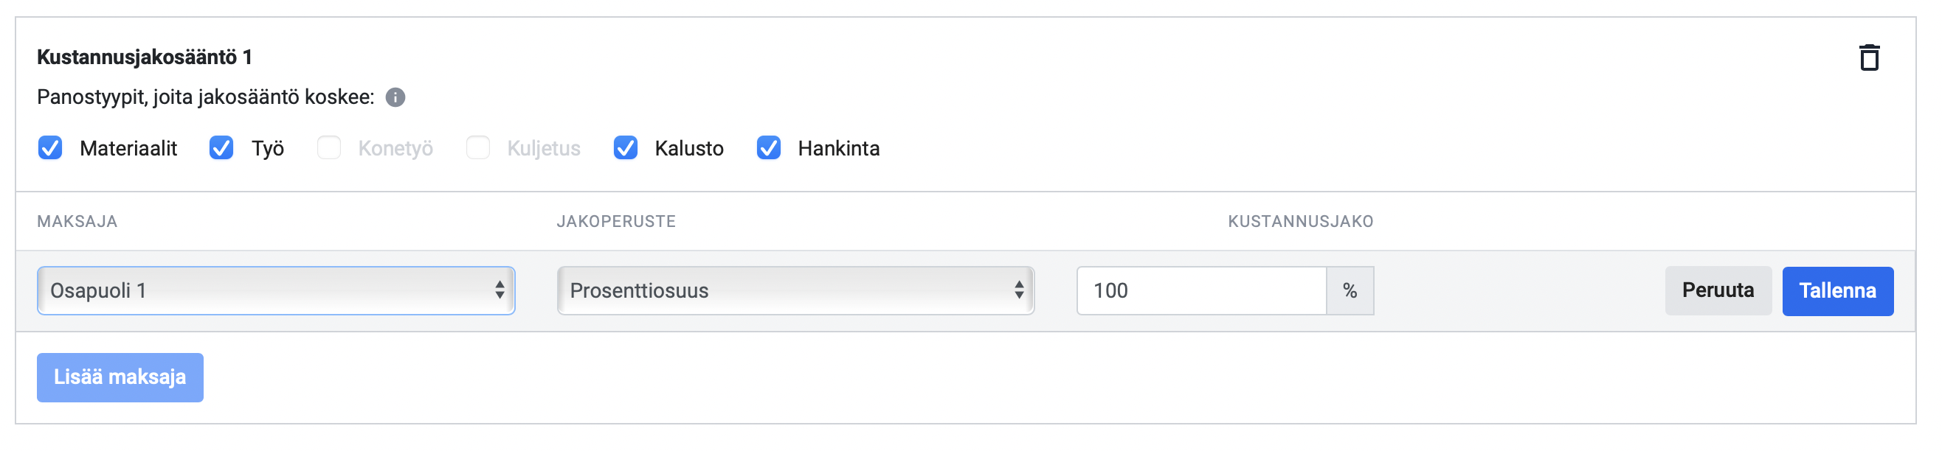
Task: Enable the Kuljetus checkbox
Action: (478, 147)
